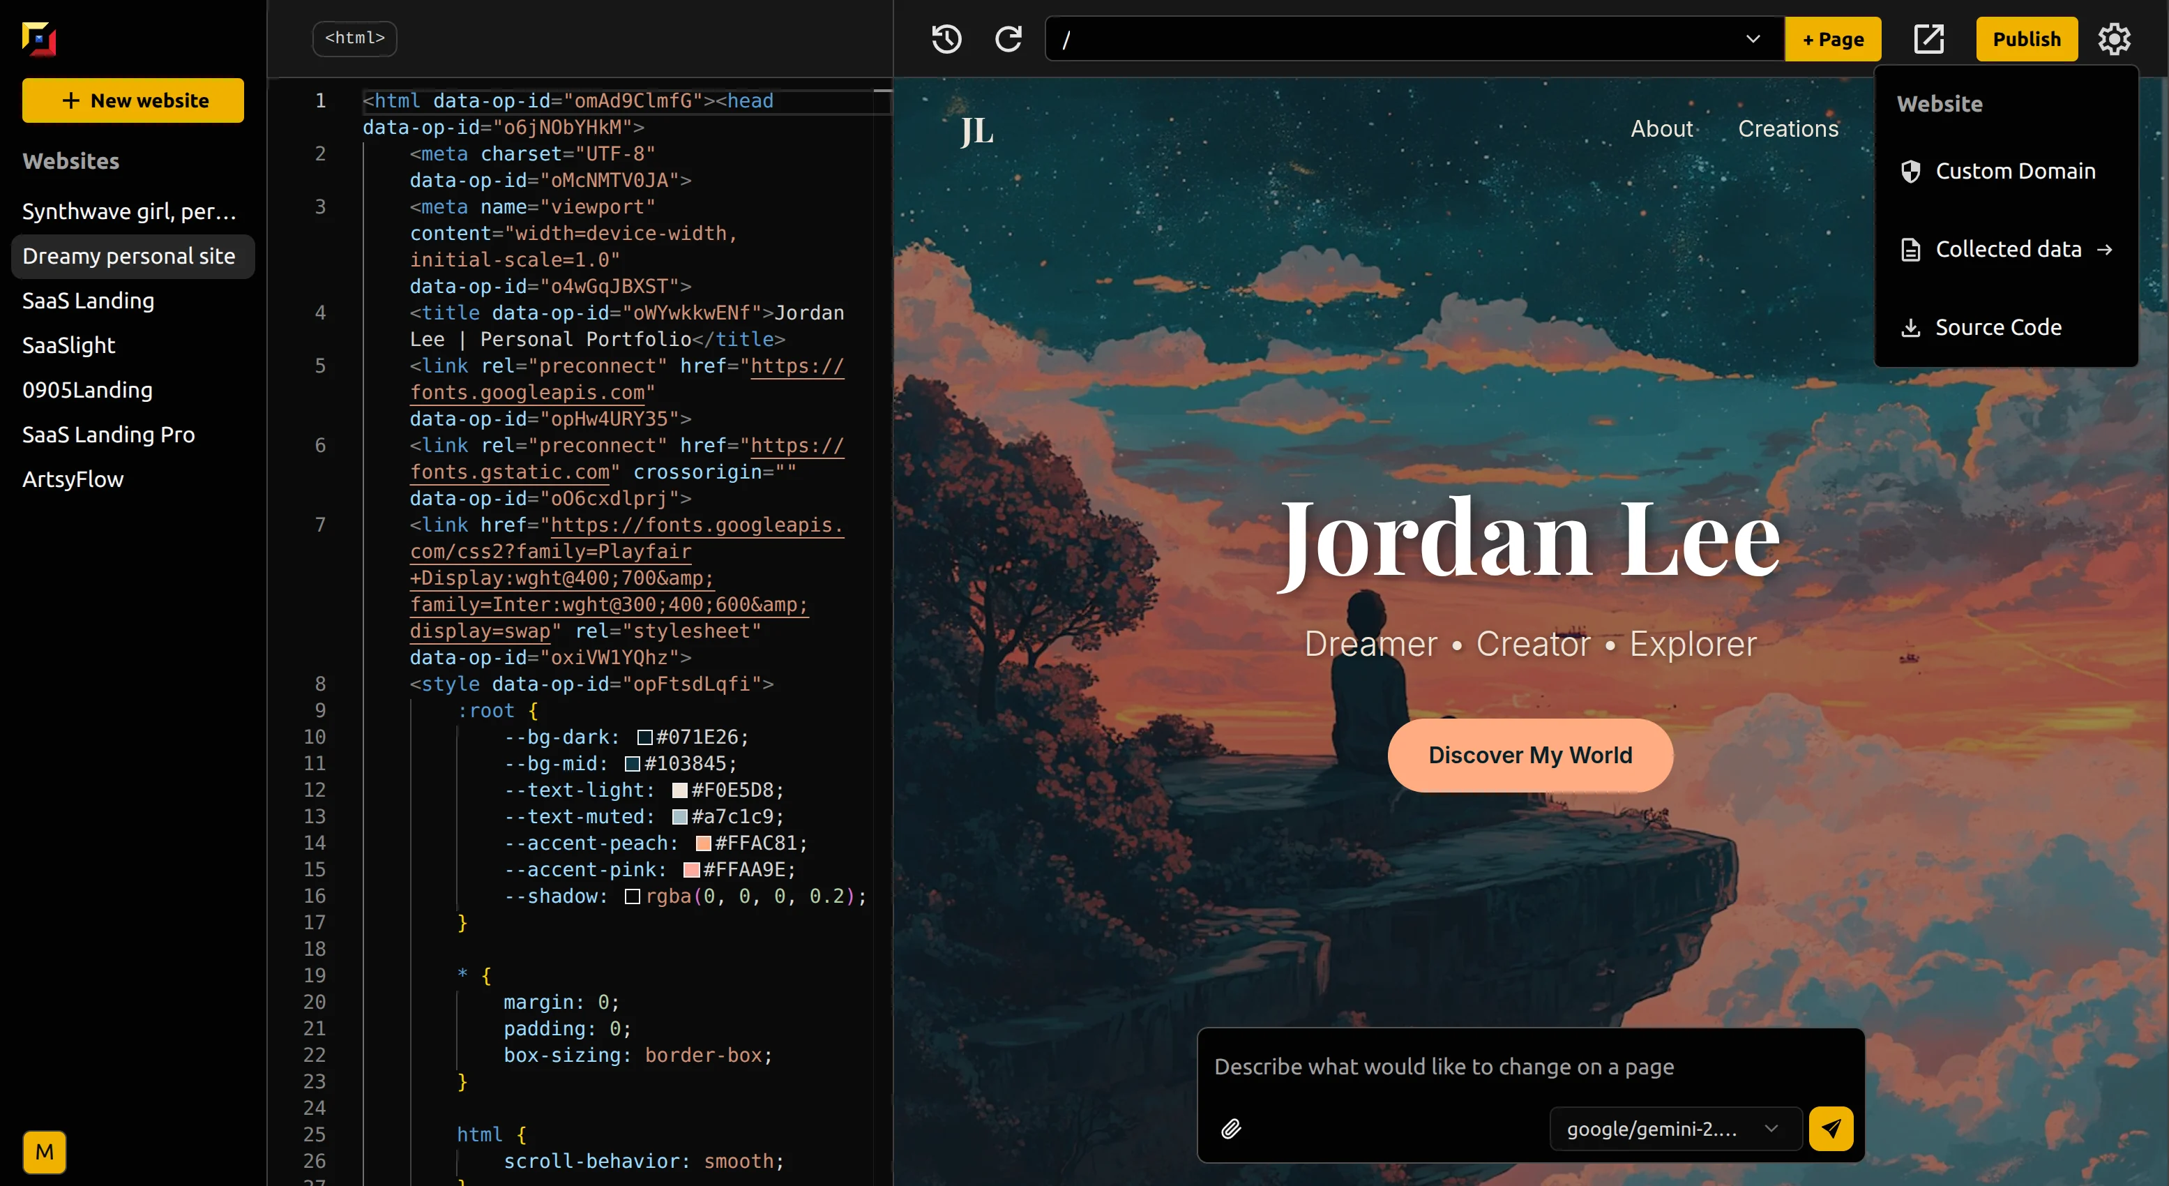Viewport: 2169px width, 1186px height.
Task: Open SaaS Landing Pro website
Action: [x=108, y=435]
